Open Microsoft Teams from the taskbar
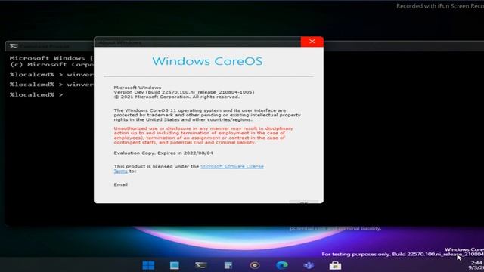This screenshot has height=272, width=484. pos(309,265)
